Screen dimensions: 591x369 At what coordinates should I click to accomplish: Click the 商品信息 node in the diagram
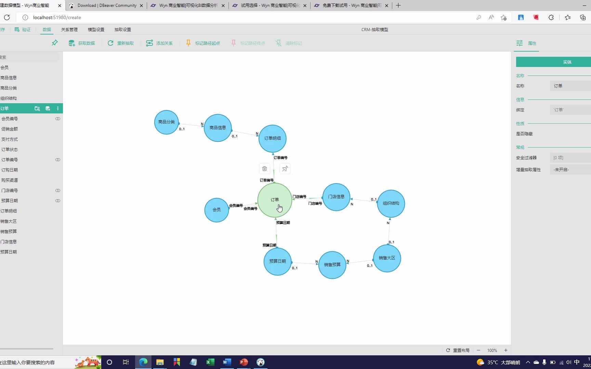coord(218,128)
